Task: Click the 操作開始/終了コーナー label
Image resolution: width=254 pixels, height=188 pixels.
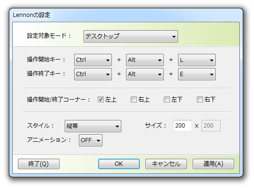Action: pyautogui.click(x=59, y=99)
